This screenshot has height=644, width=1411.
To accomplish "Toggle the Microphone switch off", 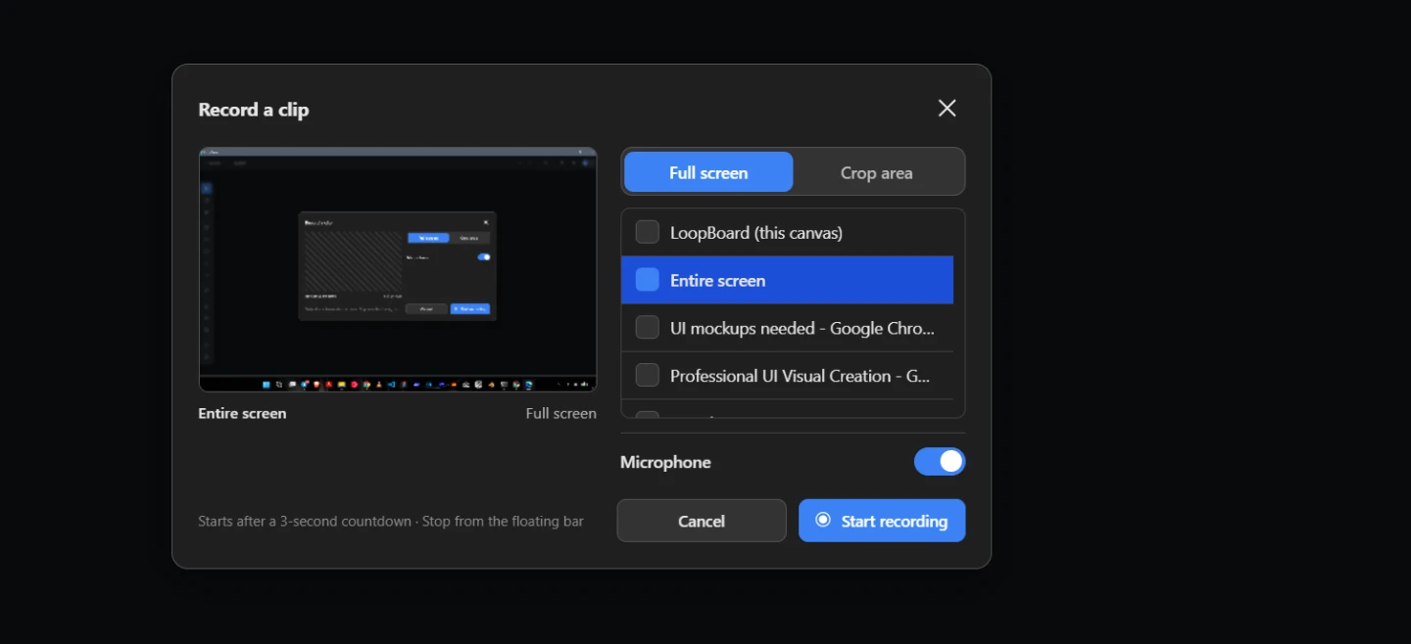I will 940,461.
